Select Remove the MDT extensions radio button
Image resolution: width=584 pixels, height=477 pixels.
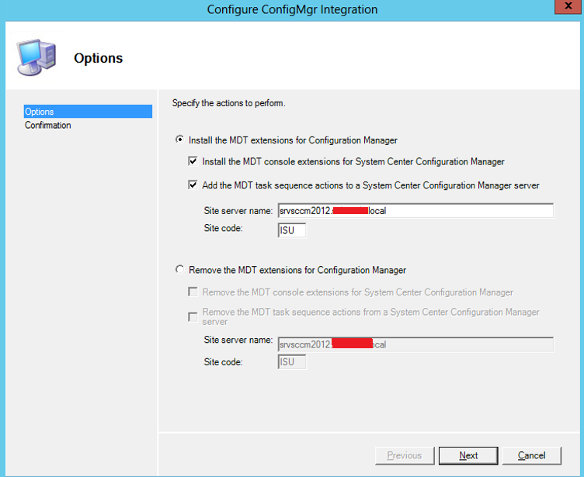click(x=179, y=269)
